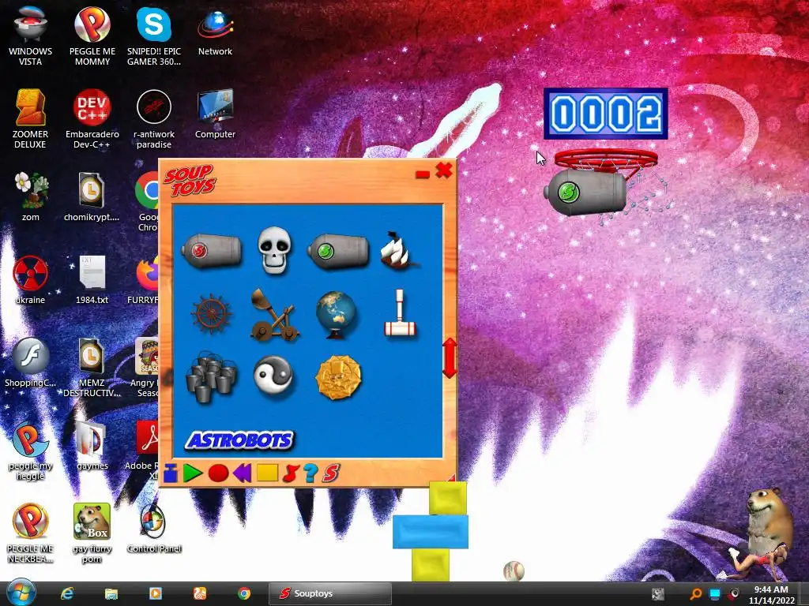Click the 0002 scoreboard above the hoop

[606, 114]
